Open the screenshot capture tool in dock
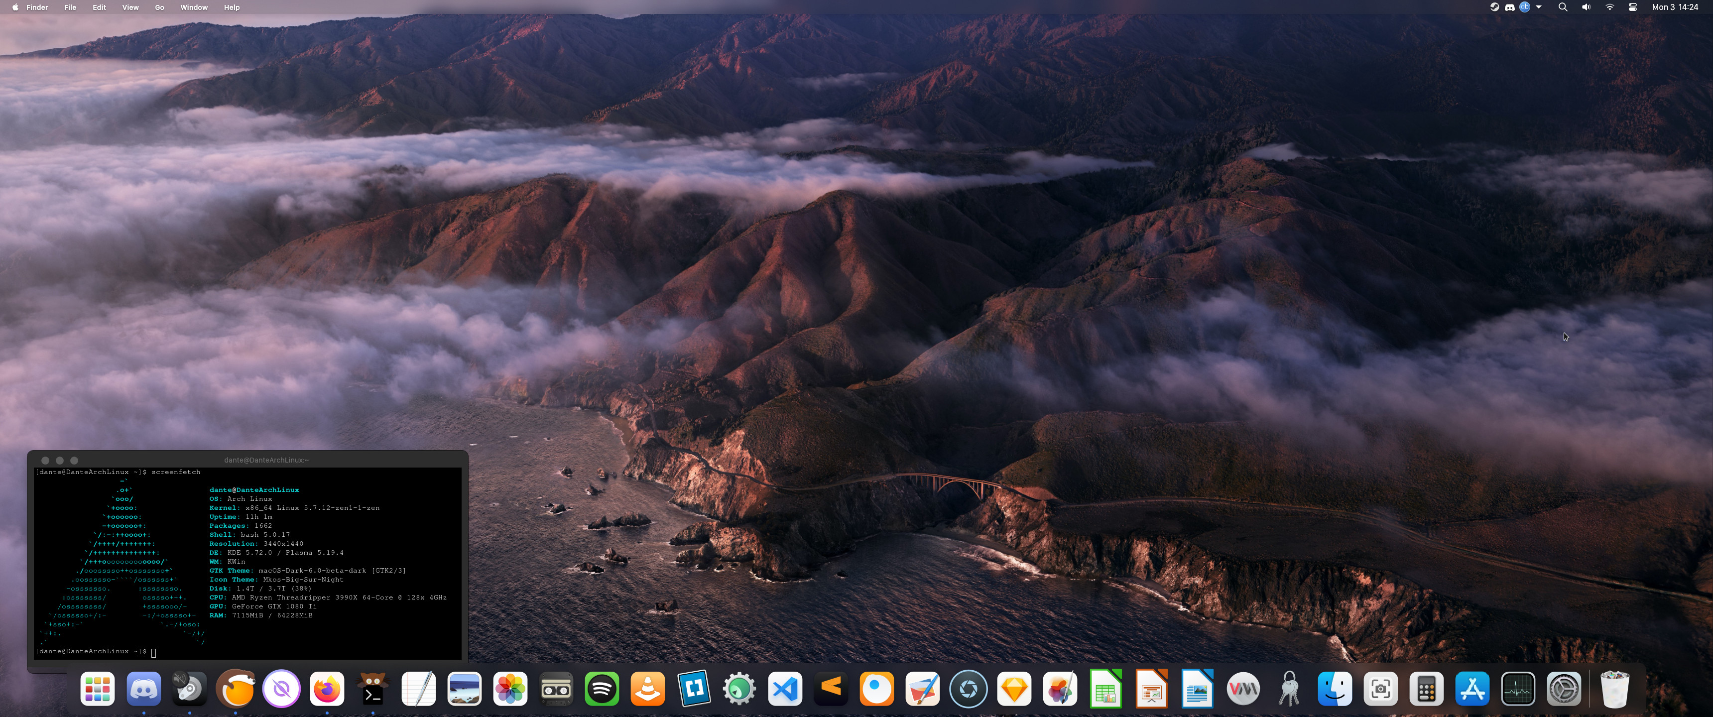Image resolution: width=1713 pixels, height=717 pixels. 1380,689
